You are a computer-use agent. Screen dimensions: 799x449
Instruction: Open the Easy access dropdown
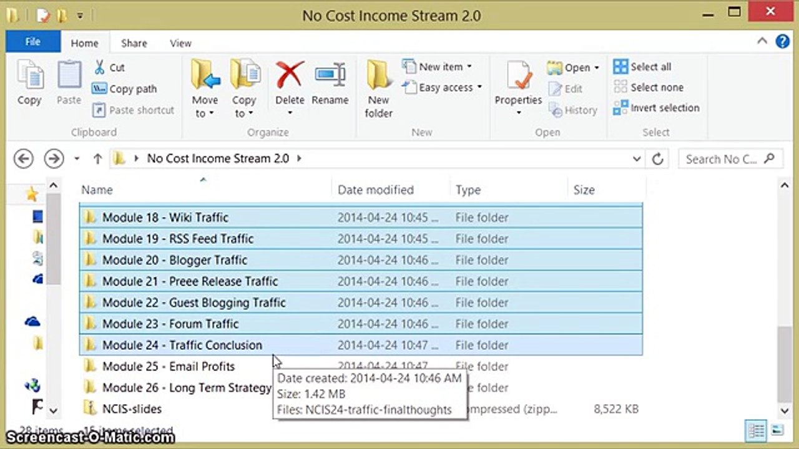click(443, 87)
